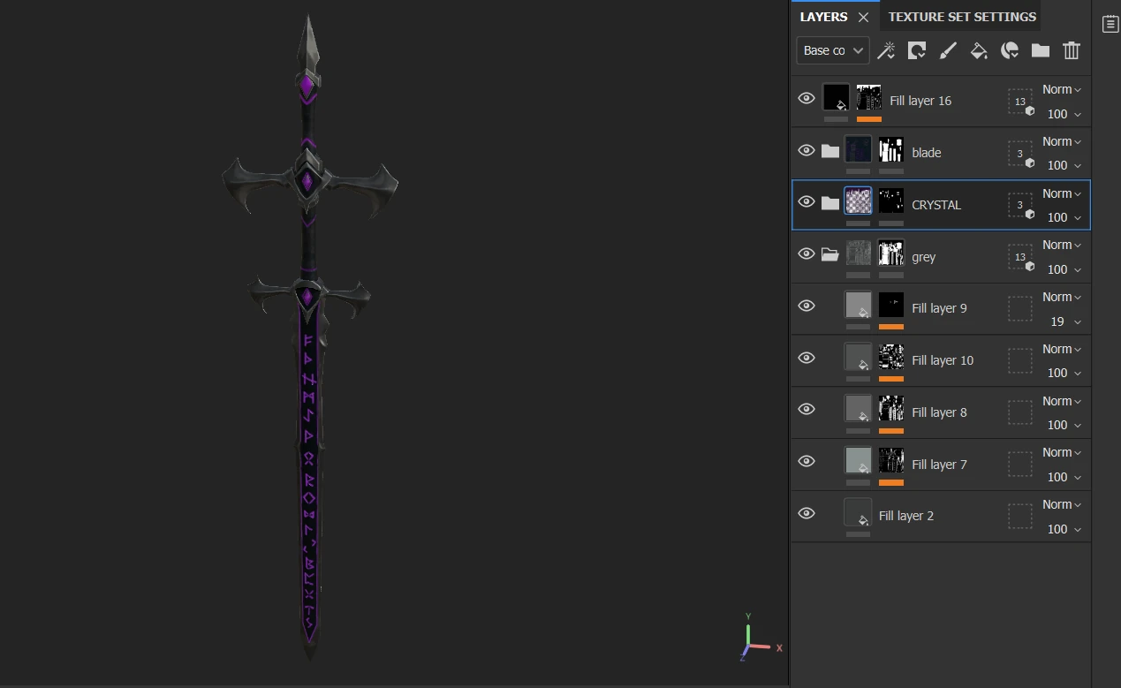Screen dimensions: 1121x688
Task: Click the add mask icon in Layers toolbar
Action: [917, 50]
